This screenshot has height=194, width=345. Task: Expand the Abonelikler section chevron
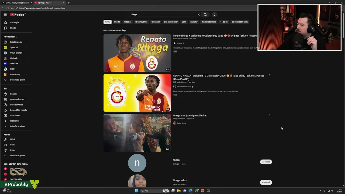17,37
